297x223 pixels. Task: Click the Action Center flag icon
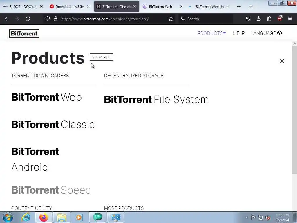pos(253,217)
